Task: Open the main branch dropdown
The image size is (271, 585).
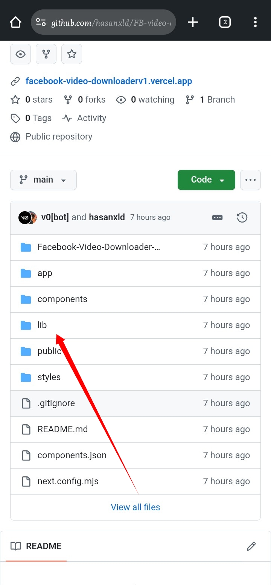Action: (43, 180)
